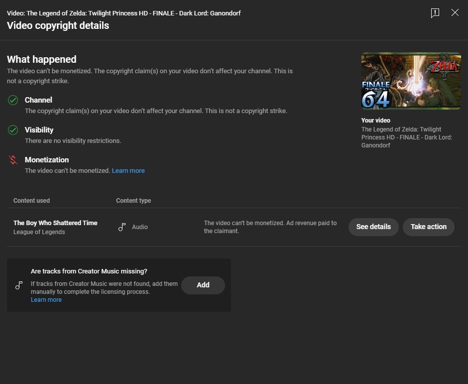Click the Zelda FINALE 64 video thumbnail
This screenshot has width=468, height=384.
pos(411,81)
